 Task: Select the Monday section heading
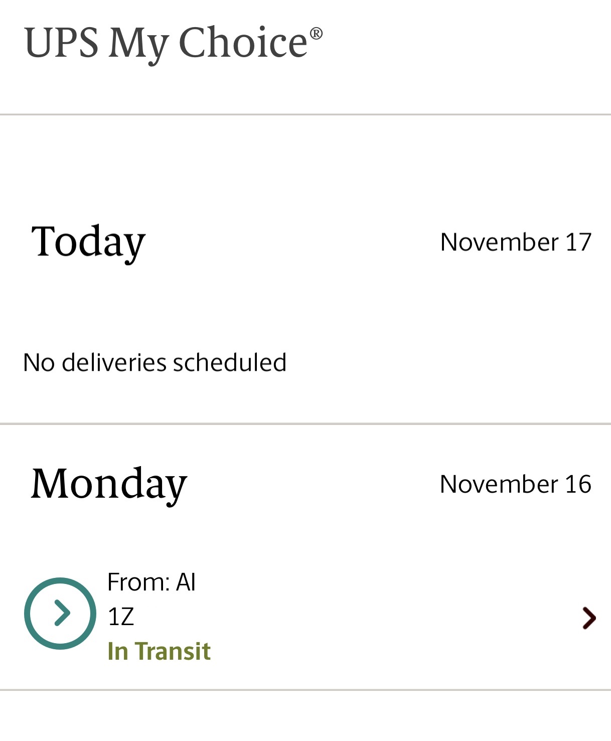click(x=109, y=484)
